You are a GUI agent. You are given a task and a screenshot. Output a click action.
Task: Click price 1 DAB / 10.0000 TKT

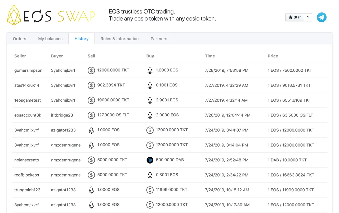tap(287, 160)
